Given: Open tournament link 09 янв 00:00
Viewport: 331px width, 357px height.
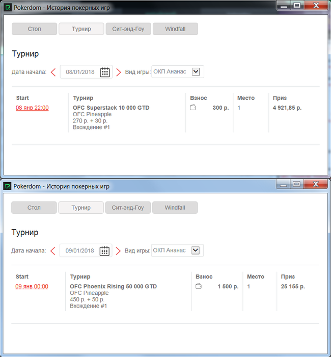Looking at the screenshot, I should 32,287.
